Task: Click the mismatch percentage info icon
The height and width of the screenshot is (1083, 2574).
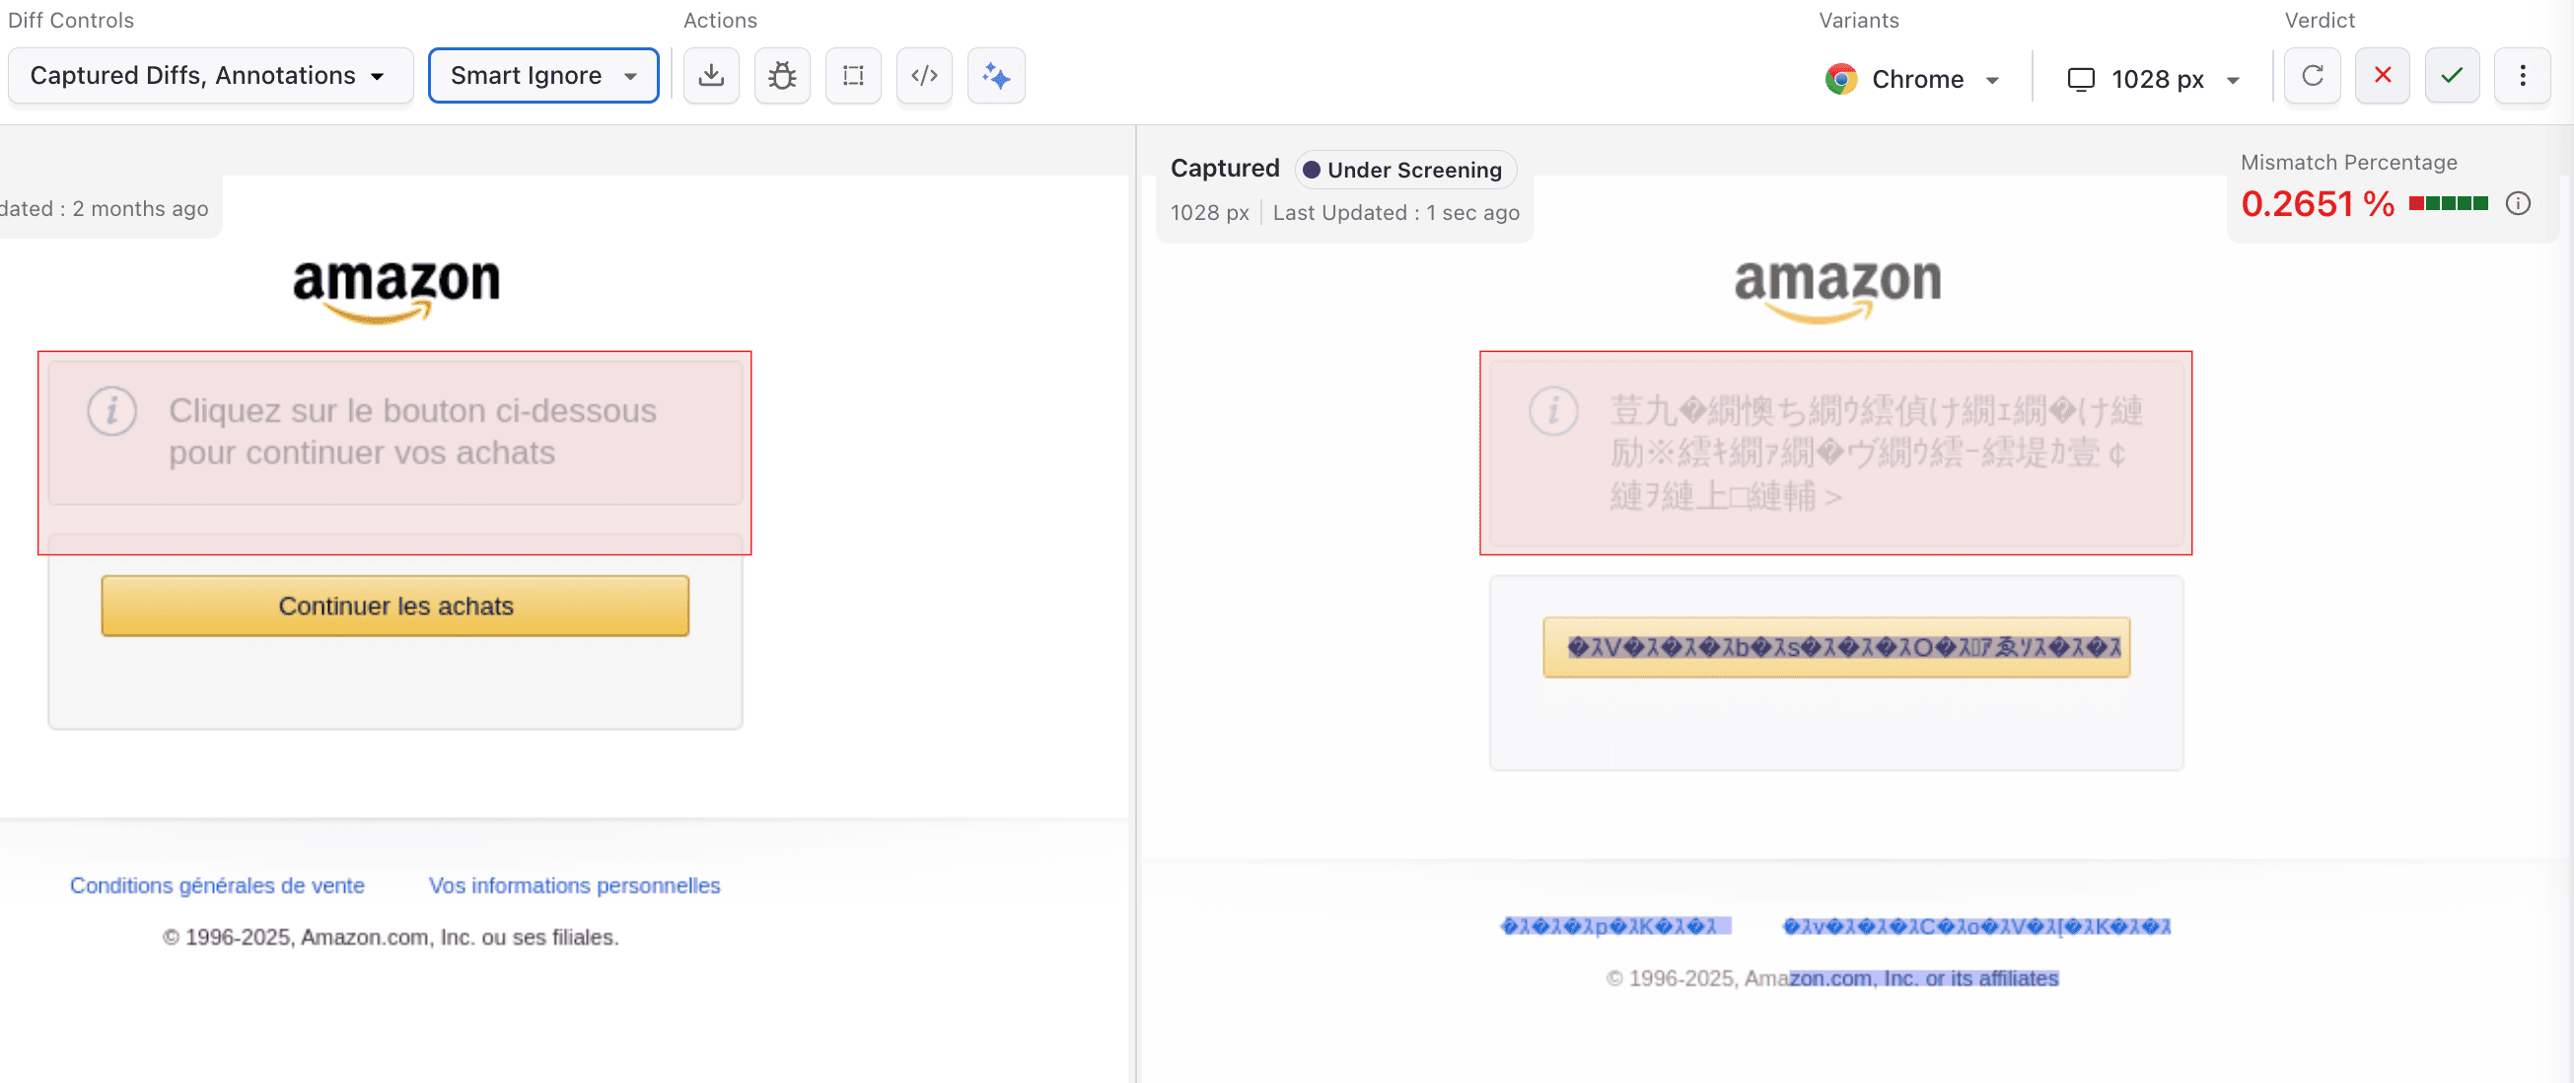Action: coord(2517,204)
